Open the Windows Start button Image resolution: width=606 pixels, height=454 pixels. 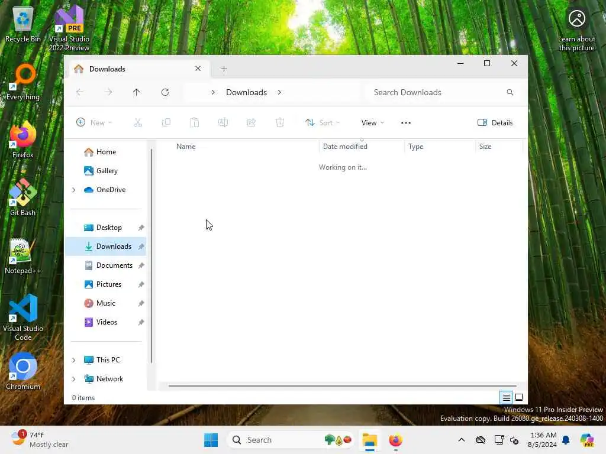pos(211,440)
